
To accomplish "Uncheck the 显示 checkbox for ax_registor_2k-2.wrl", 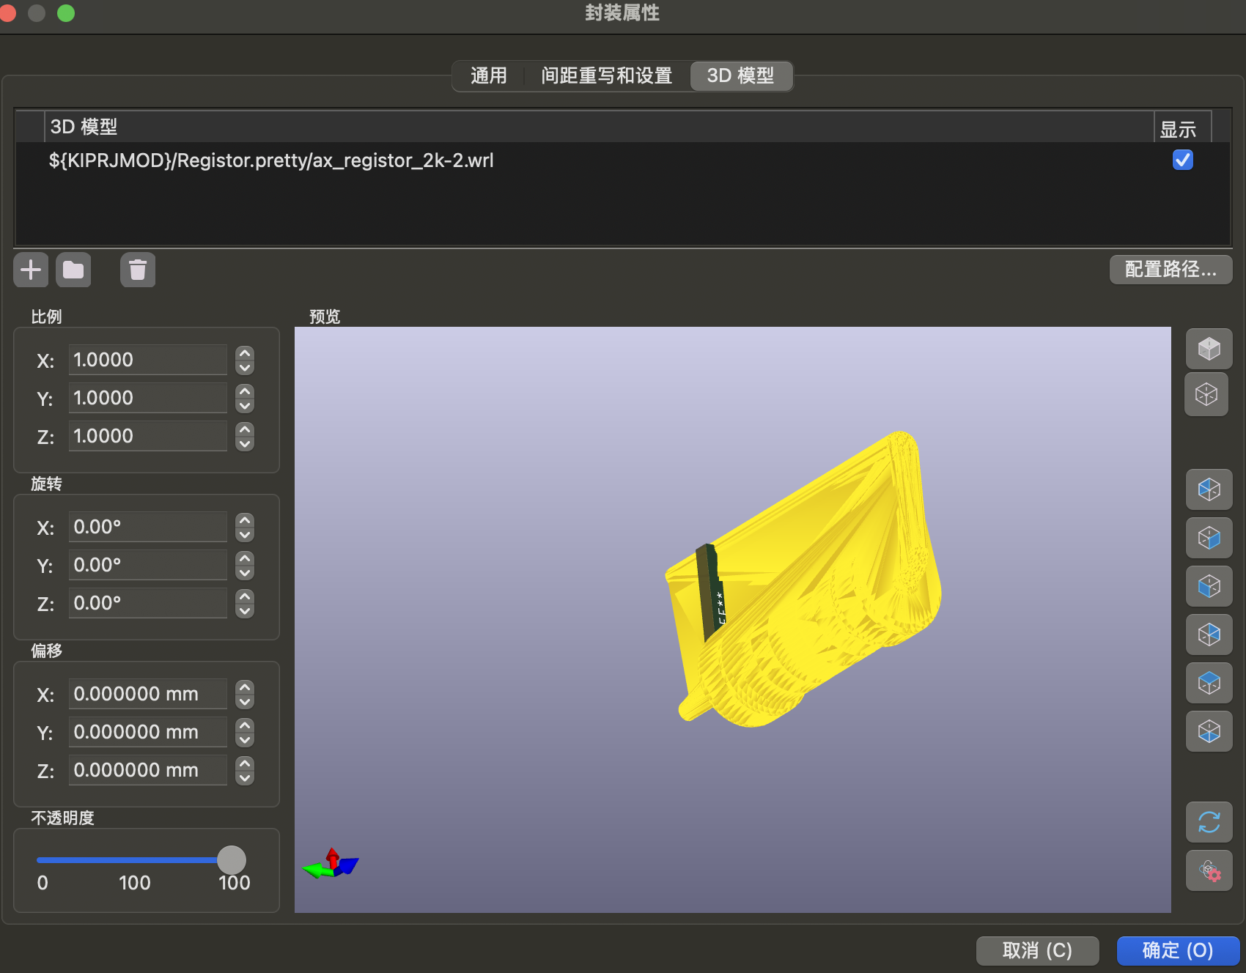I will coord(1182,160).
